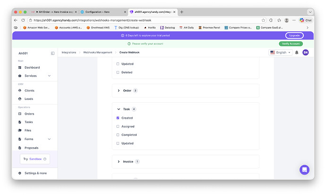This screenshot has width=326, height=195.
Task: Open the notifications bell icon
Action: [297, 53]
